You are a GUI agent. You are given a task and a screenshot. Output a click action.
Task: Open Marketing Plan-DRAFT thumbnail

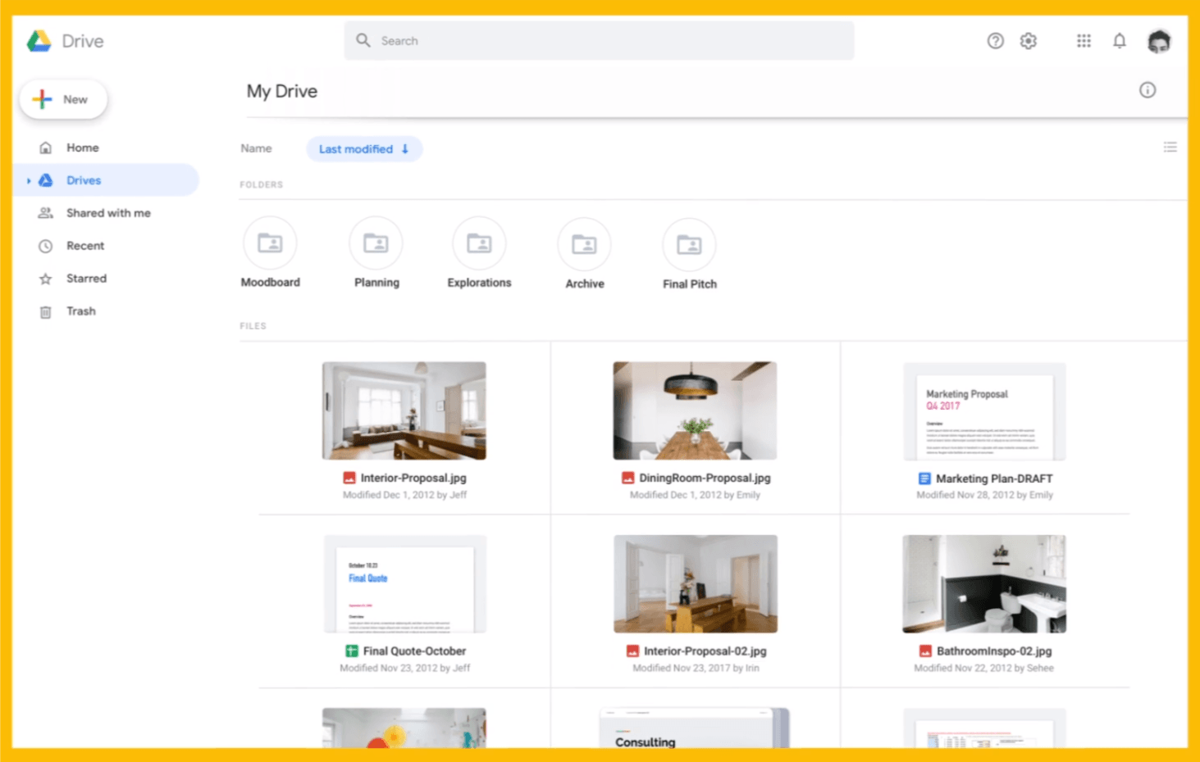(x=984, y=411)
